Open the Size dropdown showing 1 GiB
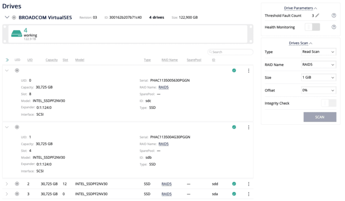 318,77
